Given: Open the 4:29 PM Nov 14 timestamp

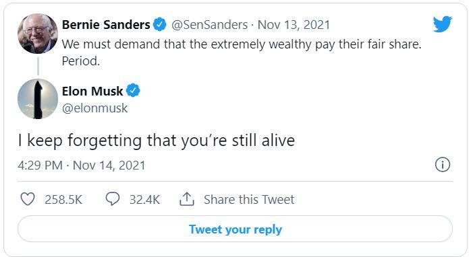Looking at the screenshot, I should click(82, 166).
